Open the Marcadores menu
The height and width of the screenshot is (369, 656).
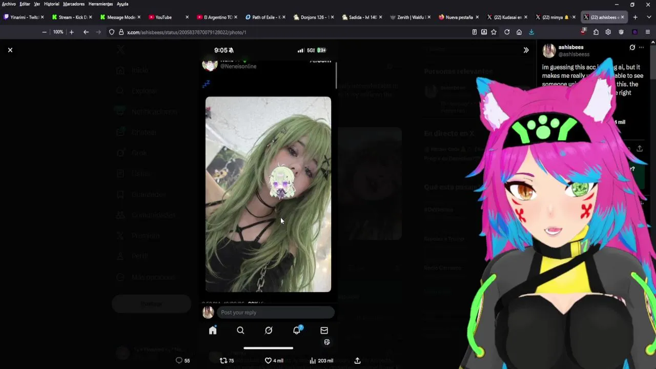[x=74, y=4]
